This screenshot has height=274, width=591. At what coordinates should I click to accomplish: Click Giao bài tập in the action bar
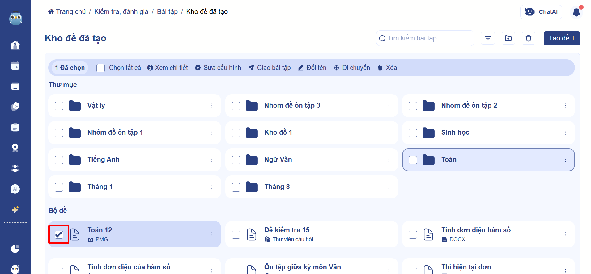click(270, 68)
